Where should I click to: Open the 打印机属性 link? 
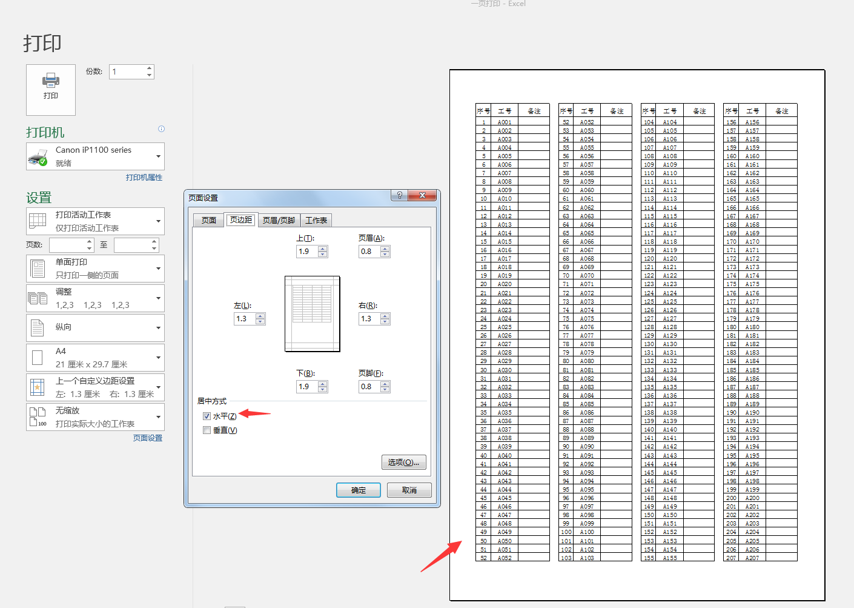(x=144, y=178)
